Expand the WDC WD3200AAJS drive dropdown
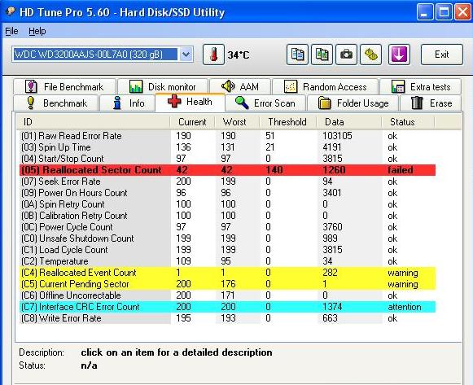Screen dimensions: 473x385 coord(186,55)
